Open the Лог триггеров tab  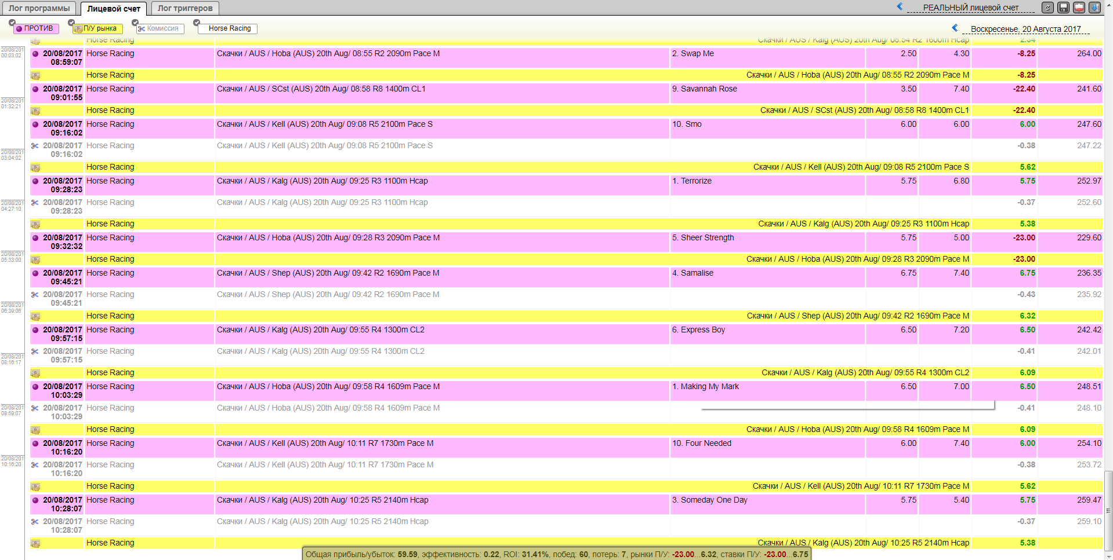[x=185, y=8]
